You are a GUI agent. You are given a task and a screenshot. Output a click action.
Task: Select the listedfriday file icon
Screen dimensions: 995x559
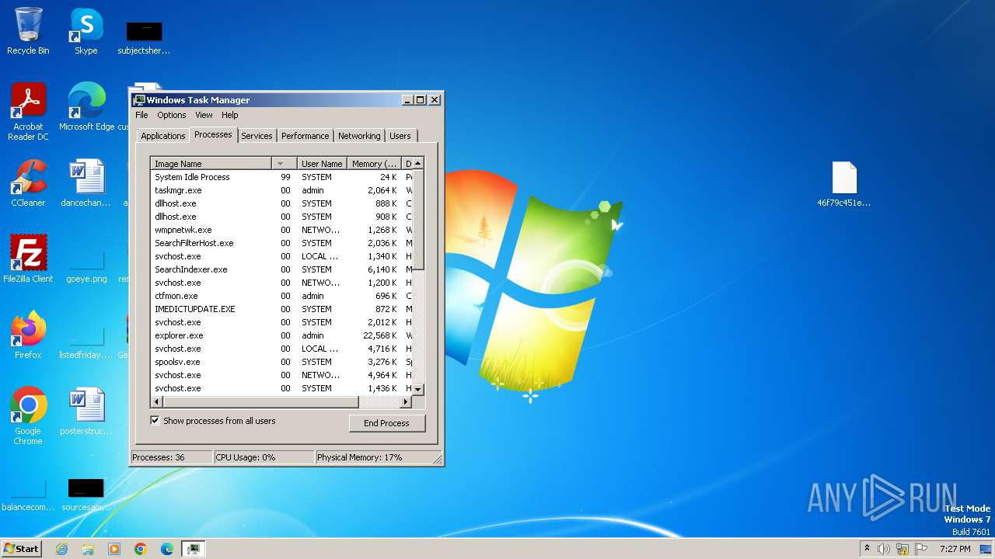[86, 340]
